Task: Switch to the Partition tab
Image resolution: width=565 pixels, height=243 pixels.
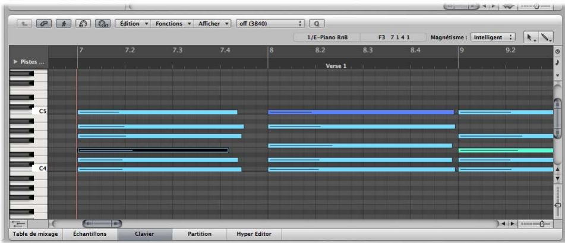Action: tap(199, 234)
